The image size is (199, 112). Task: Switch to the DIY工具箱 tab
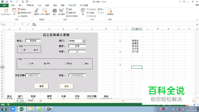84,5
